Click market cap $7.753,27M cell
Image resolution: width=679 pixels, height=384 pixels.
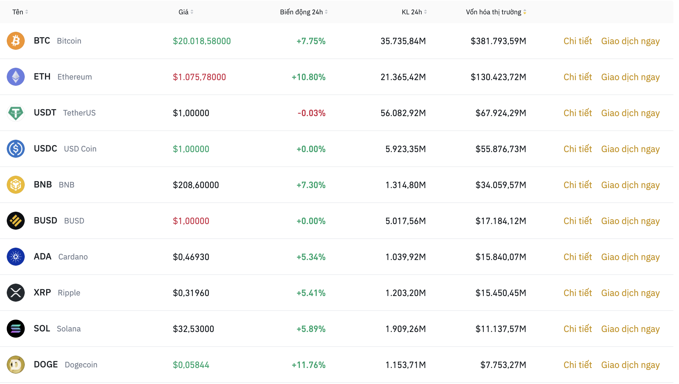pyautogui.click(x=503, y=365)
